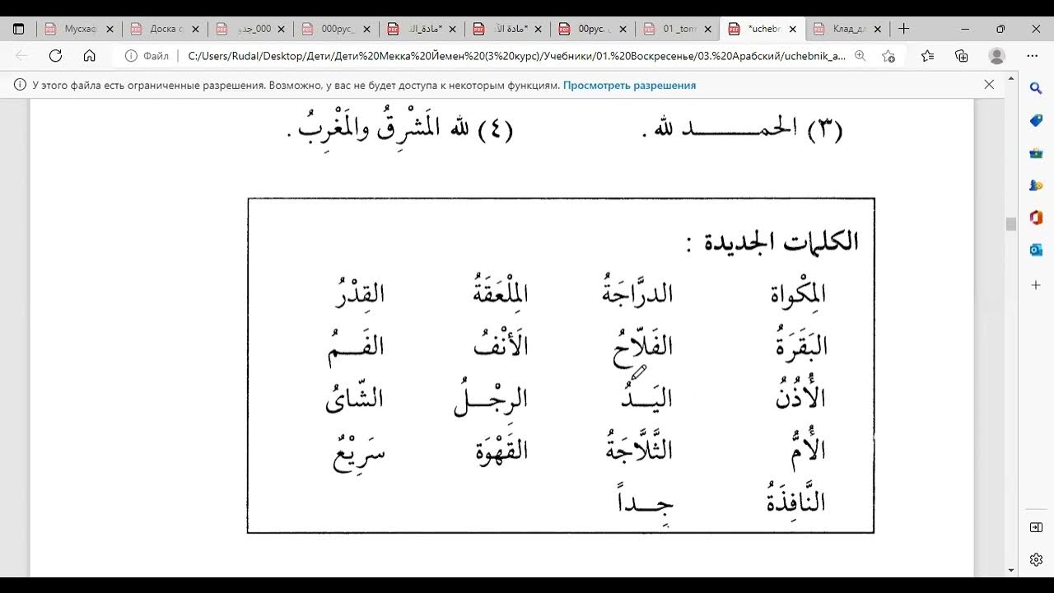Click the word الفلاح
Screen dimensions: 1054x593
[x=642, y=346]
